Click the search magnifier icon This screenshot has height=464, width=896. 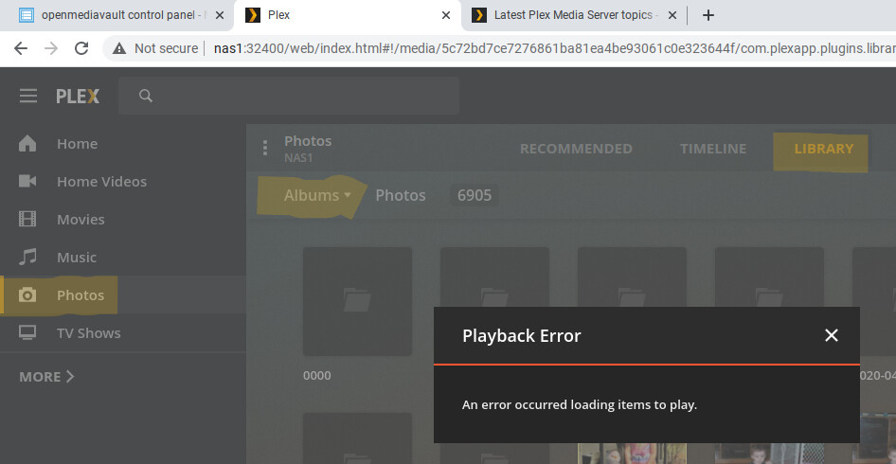tap(146, 96)
